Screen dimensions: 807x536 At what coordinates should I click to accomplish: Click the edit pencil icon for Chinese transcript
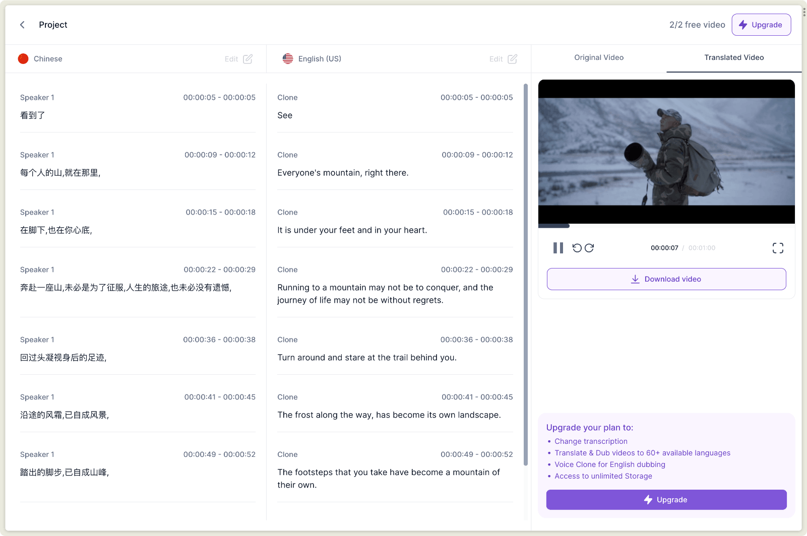coord(247,59)
